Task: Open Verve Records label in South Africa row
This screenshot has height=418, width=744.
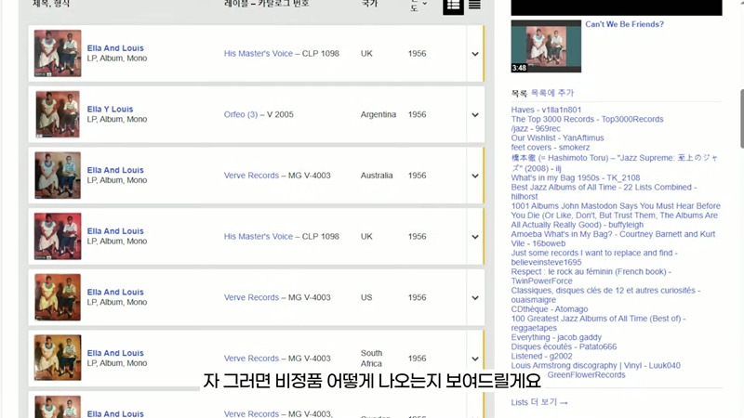Action: pyautogui.click(x=251, y=359)
